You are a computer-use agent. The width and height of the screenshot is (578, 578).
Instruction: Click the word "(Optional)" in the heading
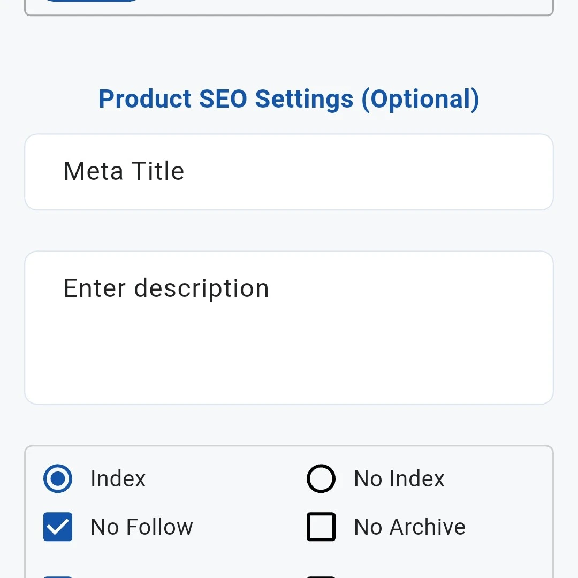(420, 99)
